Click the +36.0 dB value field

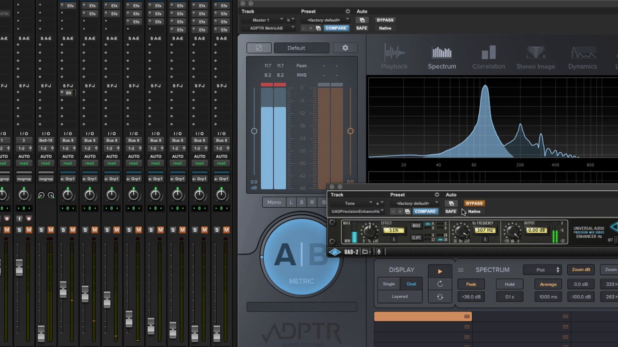[x=471, y=297]
